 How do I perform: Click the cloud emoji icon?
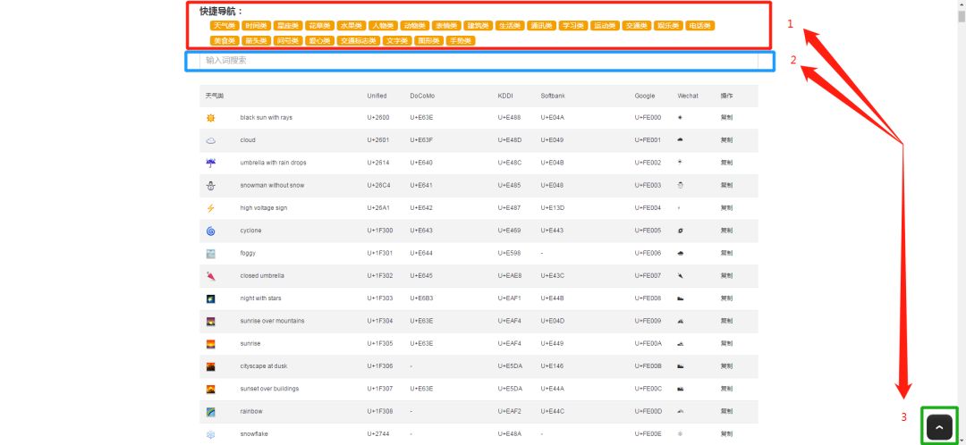(x=210, y=140)
